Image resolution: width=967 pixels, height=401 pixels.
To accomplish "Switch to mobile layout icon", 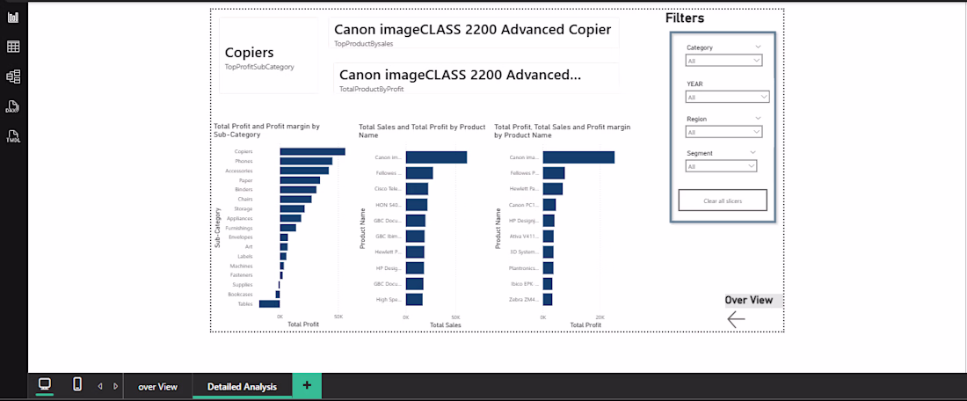I will click(77, 384).
